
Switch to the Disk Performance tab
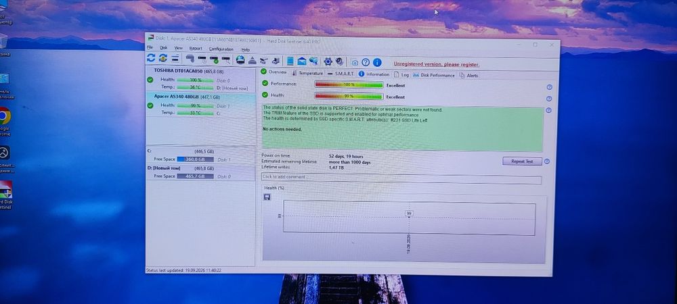point(434,75)
